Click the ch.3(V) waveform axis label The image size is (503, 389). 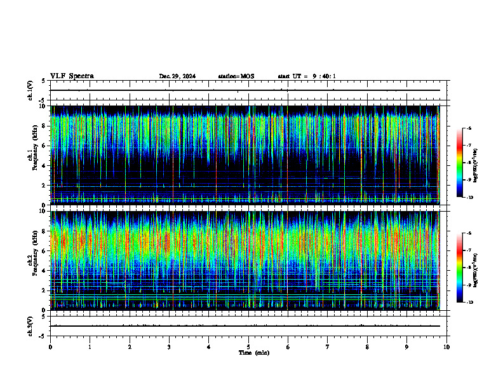[x=30, y=326]
